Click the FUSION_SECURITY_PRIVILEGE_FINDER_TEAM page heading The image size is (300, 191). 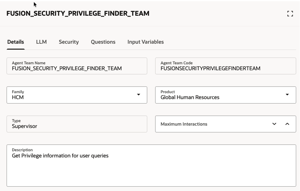(78, 13)
